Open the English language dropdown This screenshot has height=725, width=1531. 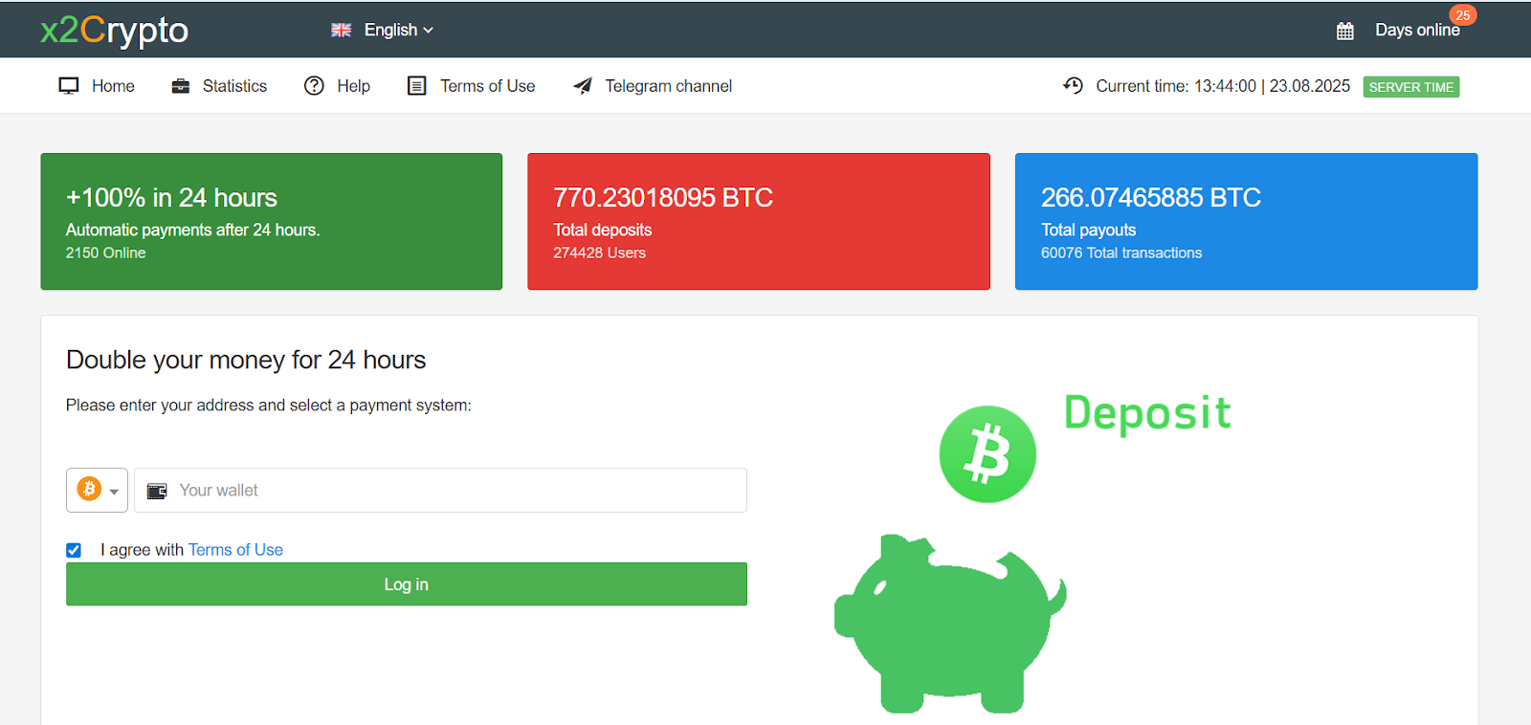coord(398,31)
